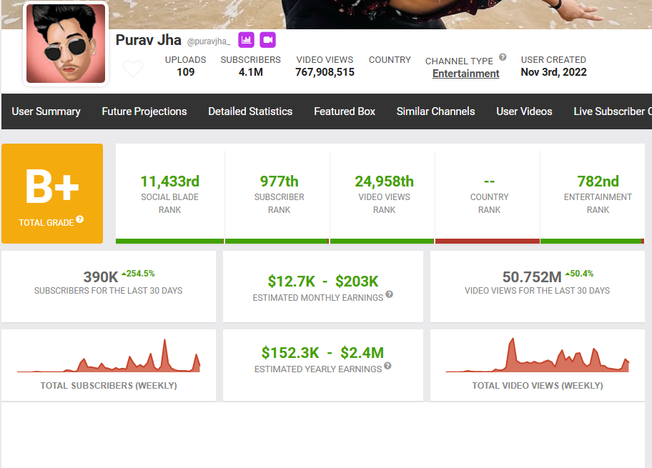
Task: Click the video views total 767,908,515
Action: coord(325,72)
